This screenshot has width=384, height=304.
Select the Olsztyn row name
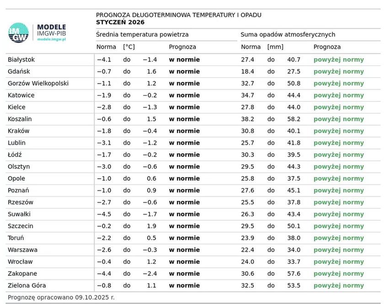click(x=19, y=167)
